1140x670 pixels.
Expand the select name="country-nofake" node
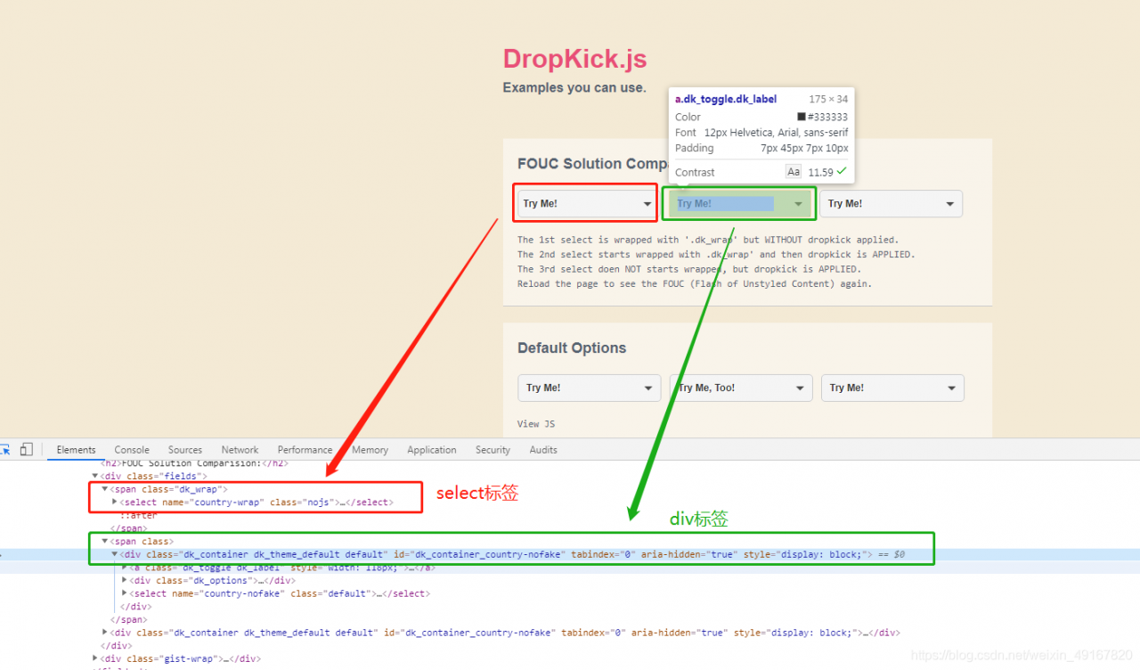[125, 593]
